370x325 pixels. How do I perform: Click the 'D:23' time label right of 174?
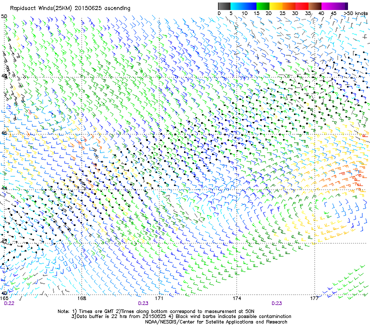pyautogui.click(x=276, y=303)
